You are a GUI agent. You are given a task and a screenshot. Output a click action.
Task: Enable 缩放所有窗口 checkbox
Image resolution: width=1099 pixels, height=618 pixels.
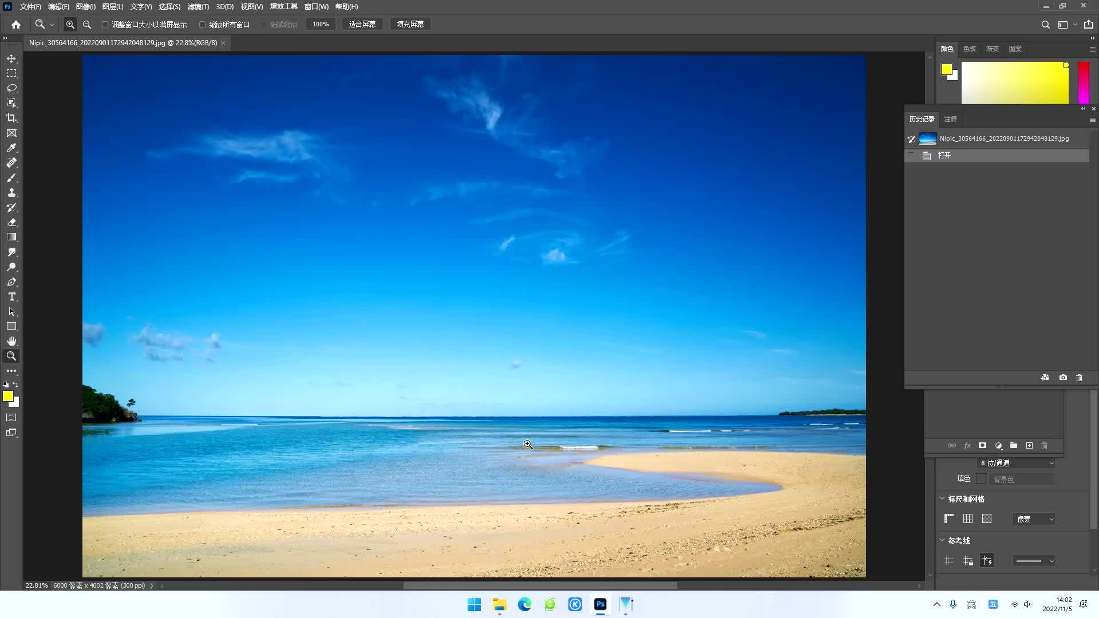(x=203, y=25)
